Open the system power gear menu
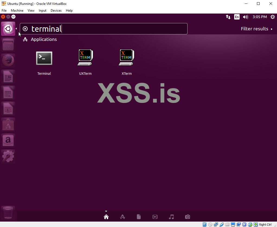The width and height of the screenshot is (277, 227). click(273, 17)
